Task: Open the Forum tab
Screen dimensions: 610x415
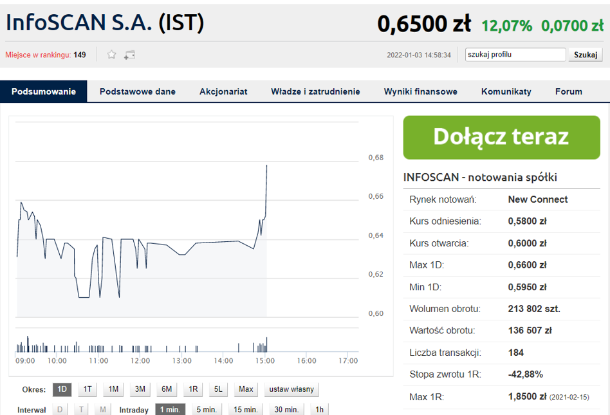Action: (x=568, y=91)
